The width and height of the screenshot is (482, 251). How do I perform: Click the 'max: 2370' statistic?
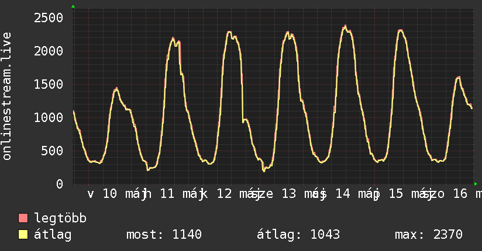[429, 235]
